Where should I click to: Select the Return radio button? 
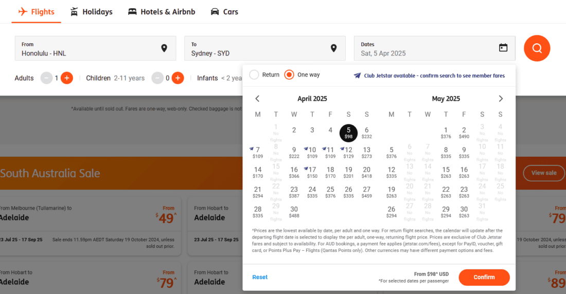coord(254,75)
